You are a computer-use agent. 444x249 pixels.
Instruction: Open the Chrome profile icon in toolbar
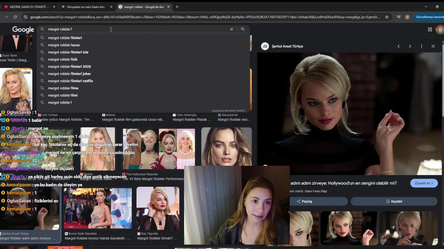[407, 17]
